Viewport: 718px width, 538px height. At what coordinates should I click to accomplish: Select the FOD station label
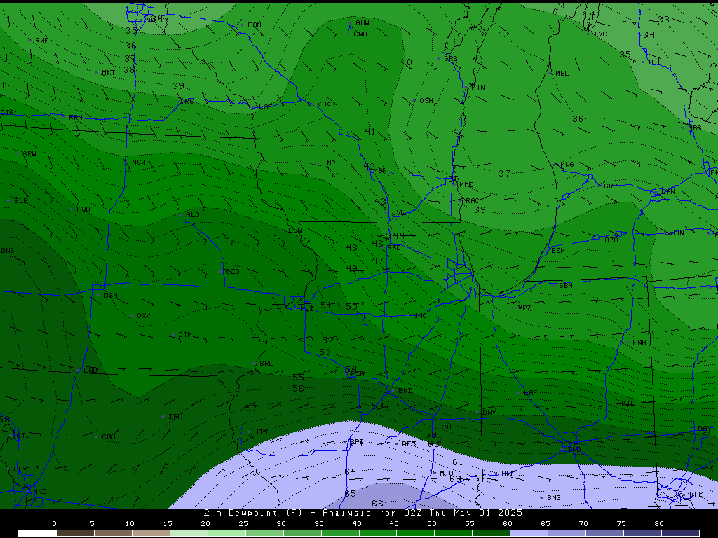click(x=83, y=209)
